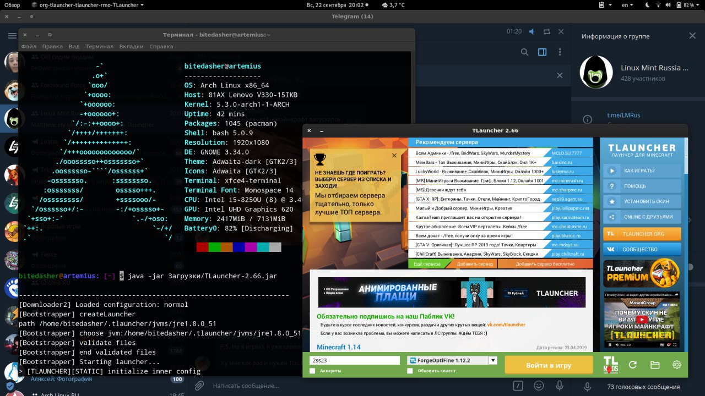
Task: Open 73 голосовых сообщения in group info
Action: [x=643, y=387]
